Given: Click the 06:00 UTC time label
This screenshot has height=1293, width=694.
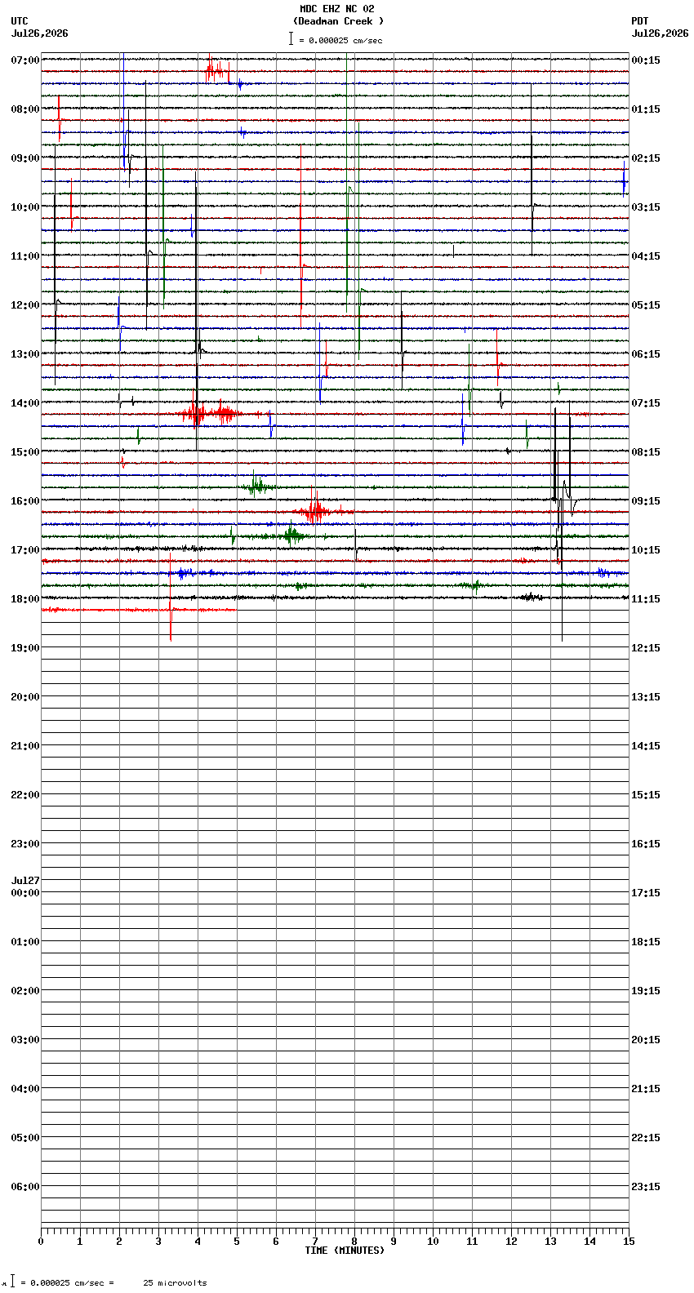Looking at the screenshot, I should (25, 1187).
